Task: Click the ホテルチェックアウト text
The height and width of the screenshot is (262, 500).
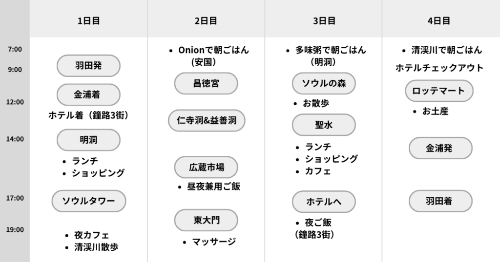Action: pyautogui.click(x=439, y=68)
